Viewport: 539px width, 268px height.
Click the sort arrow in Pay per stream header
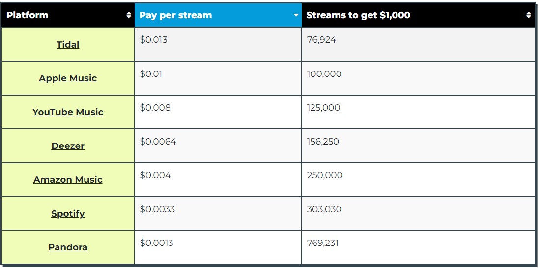[x=296, y=15]
